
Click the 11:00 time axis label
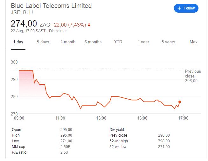pos(60,118)
